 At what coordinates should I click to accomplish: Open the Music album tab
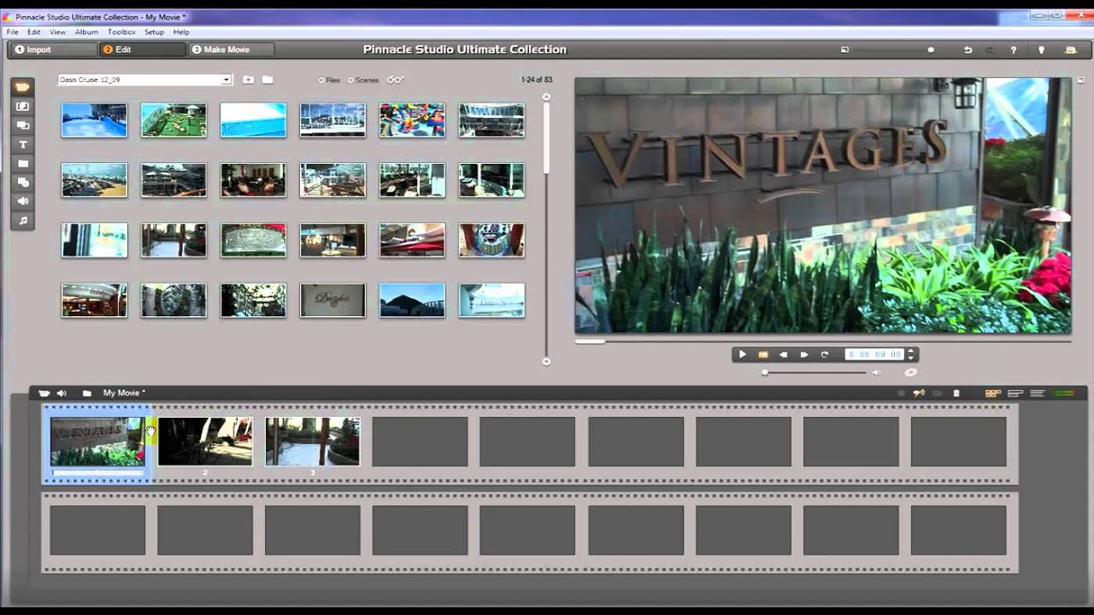tap(22, 220)
